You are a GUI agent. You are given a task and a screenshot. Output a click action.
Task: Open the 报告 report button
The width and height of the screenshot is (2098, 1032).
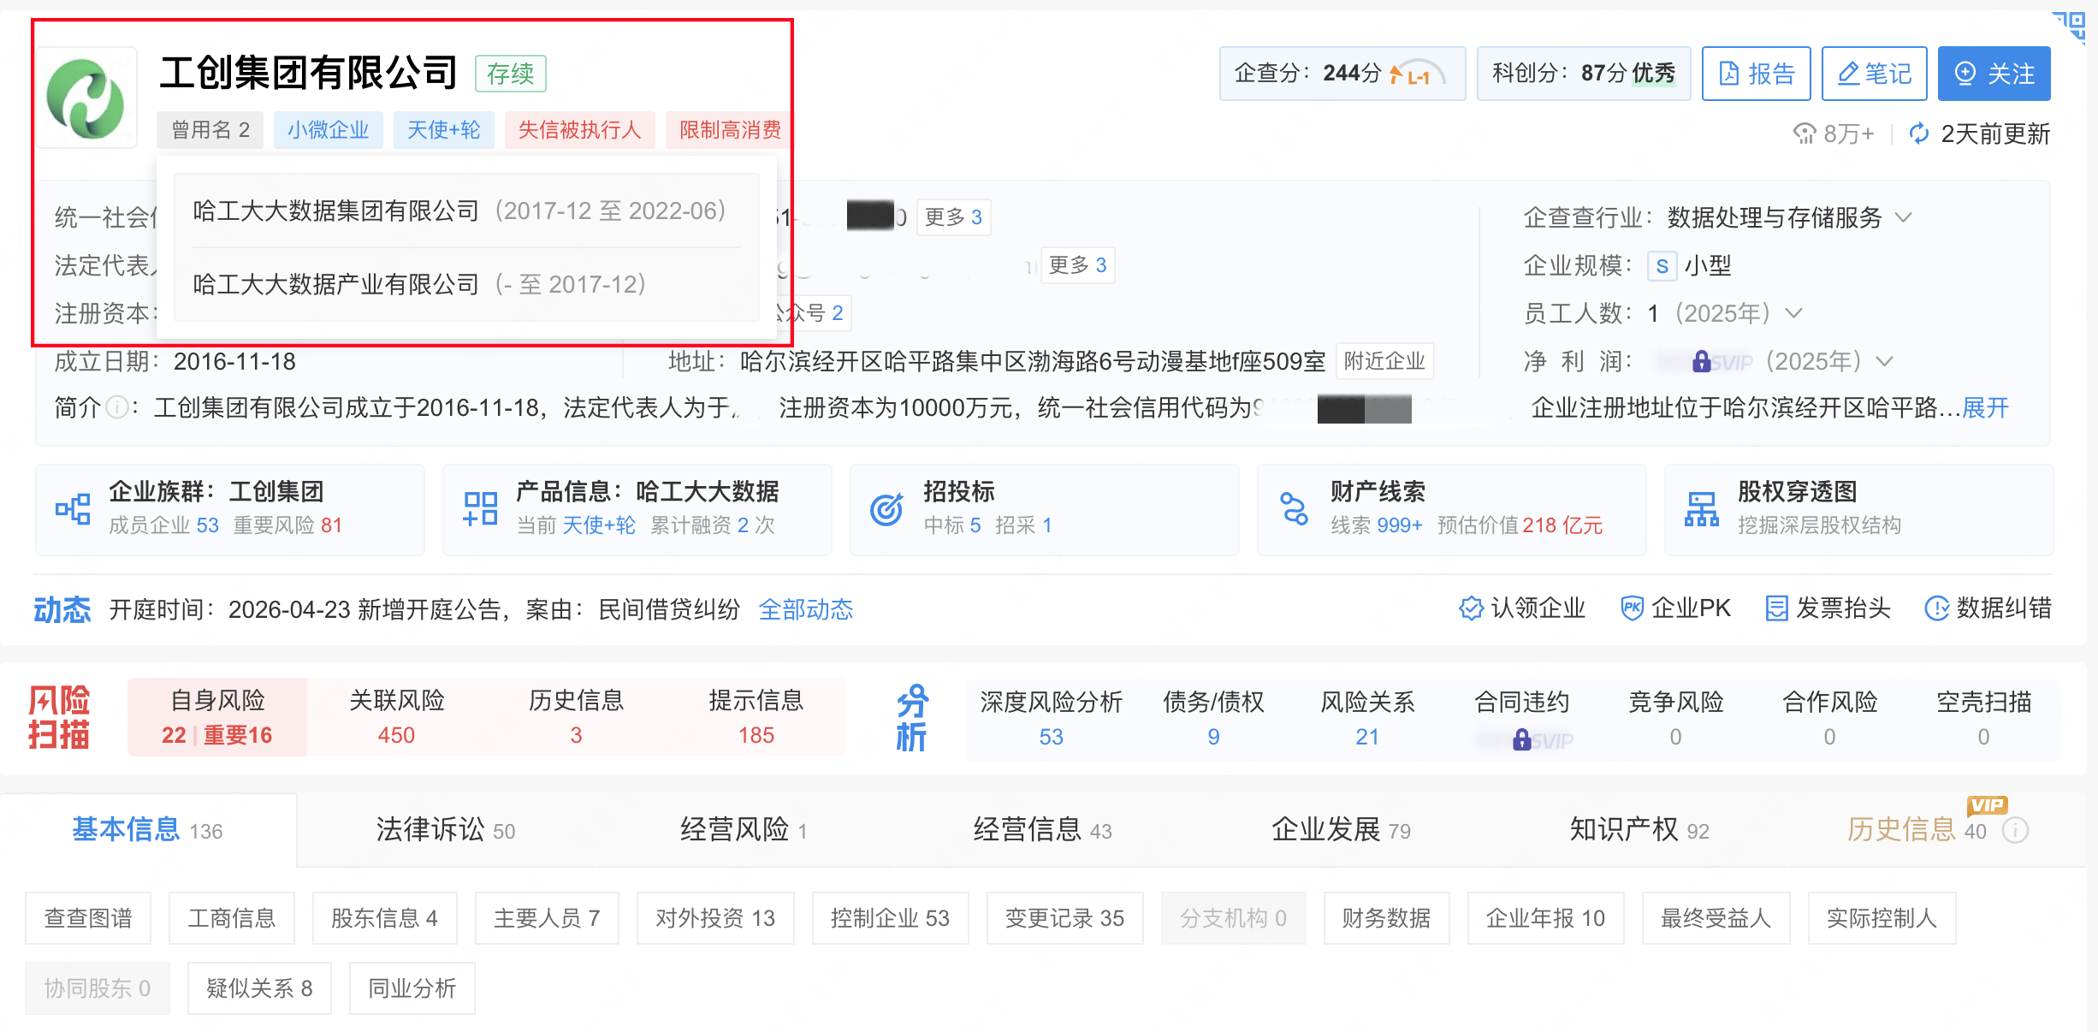[x=1756, y=74]
